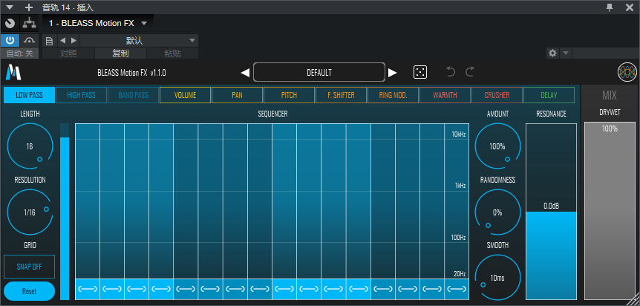640x306 pixels.
Task: Click the Reset button
Action: [x=29, y=291]
